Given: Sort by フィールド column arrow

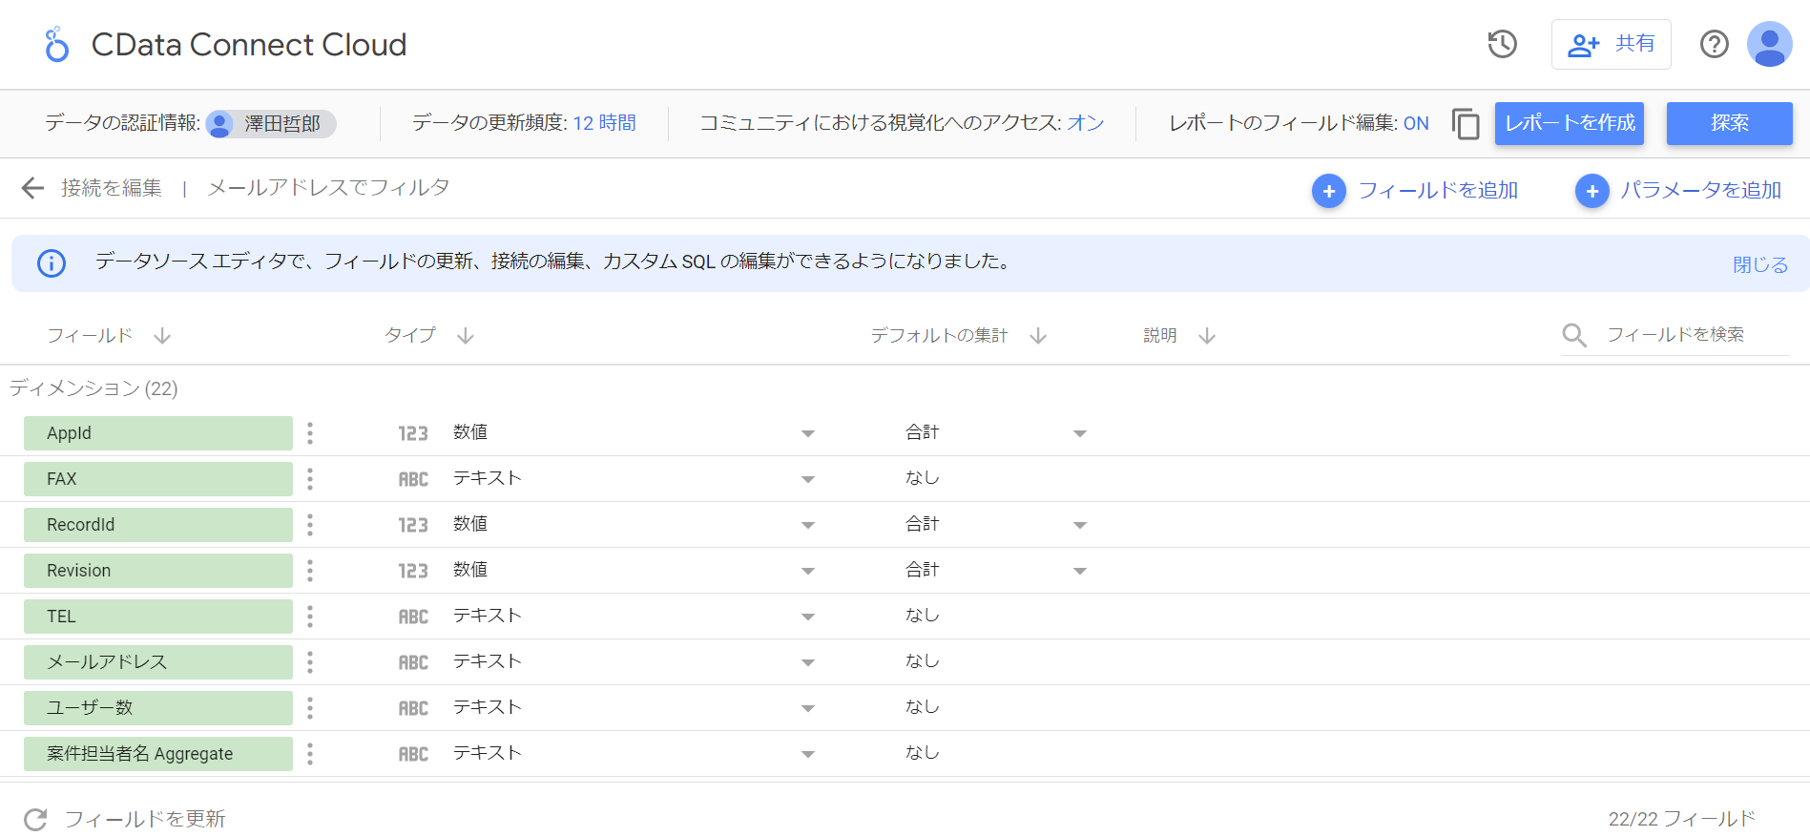Looking at the screenshot, I should (x=162, y=336).
